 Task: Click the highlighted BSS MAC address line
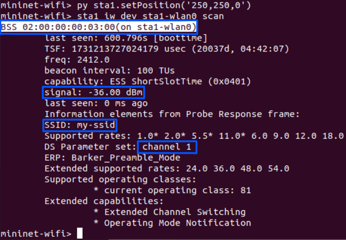(99, 27)
